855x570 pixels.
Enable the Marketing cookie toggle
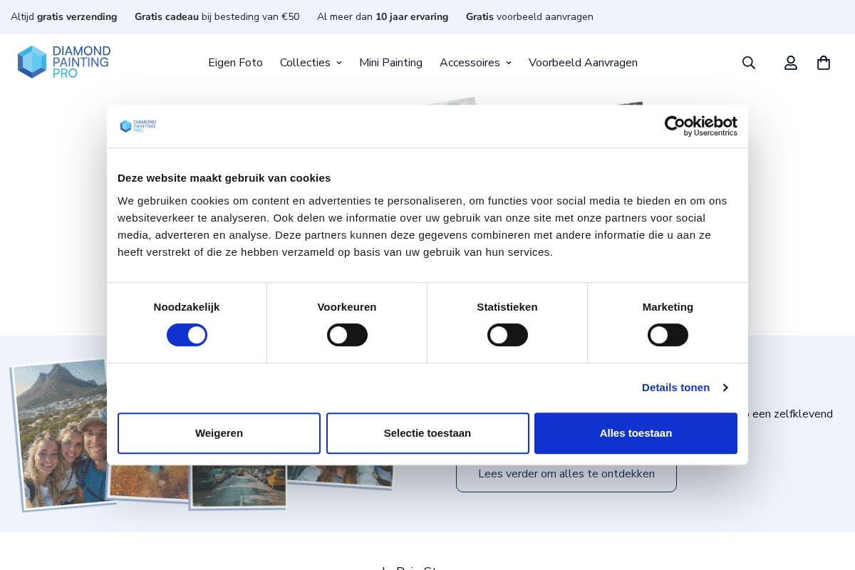click(x=668, y=335)
